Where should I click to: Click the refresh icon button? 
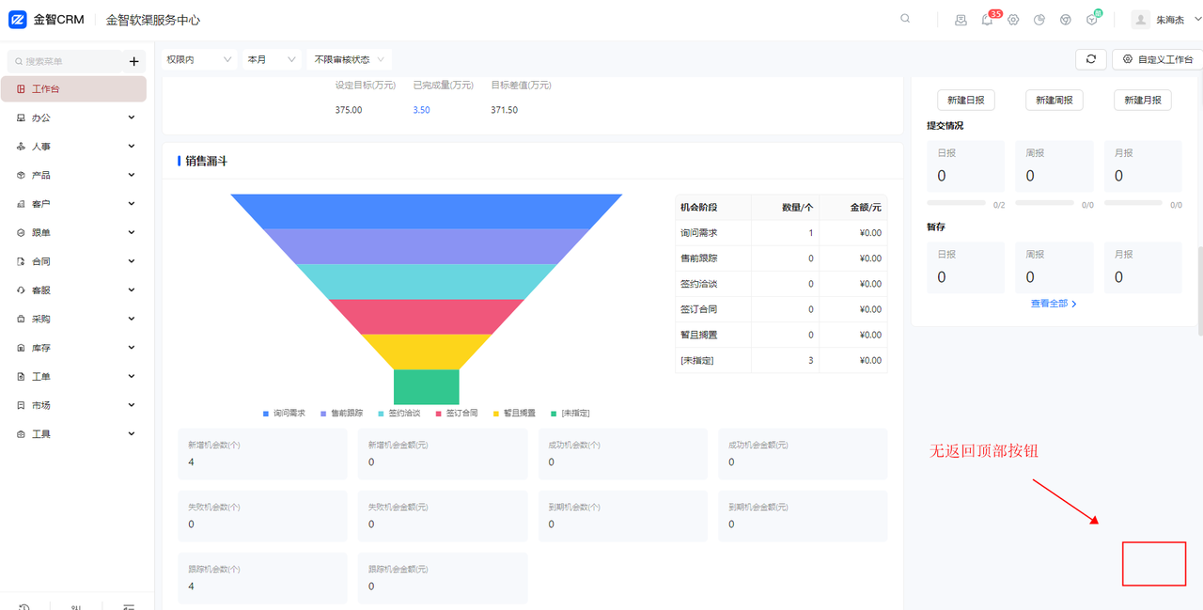click(x=1090, y=59)
